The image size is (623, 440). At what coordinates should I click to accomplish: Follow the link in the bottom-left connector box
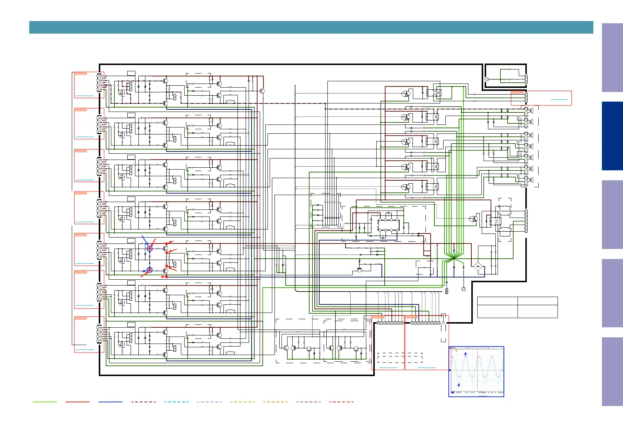(x=85, y=349)
